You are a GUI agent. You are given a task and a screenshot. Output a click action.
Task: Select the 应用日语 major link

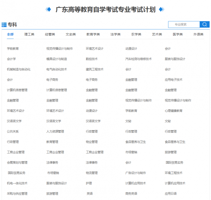(x=171, y=194)
